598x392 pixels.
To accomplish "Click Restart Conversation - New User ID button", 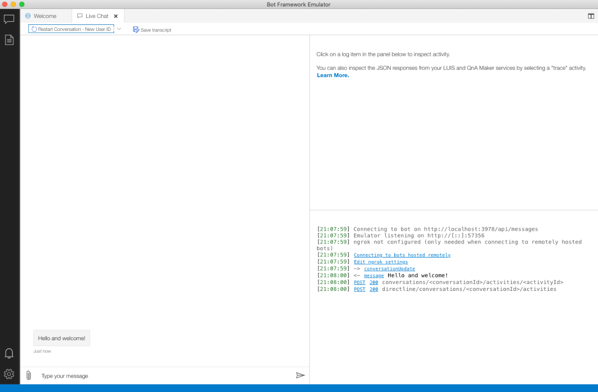I will (x=71, y=29).
